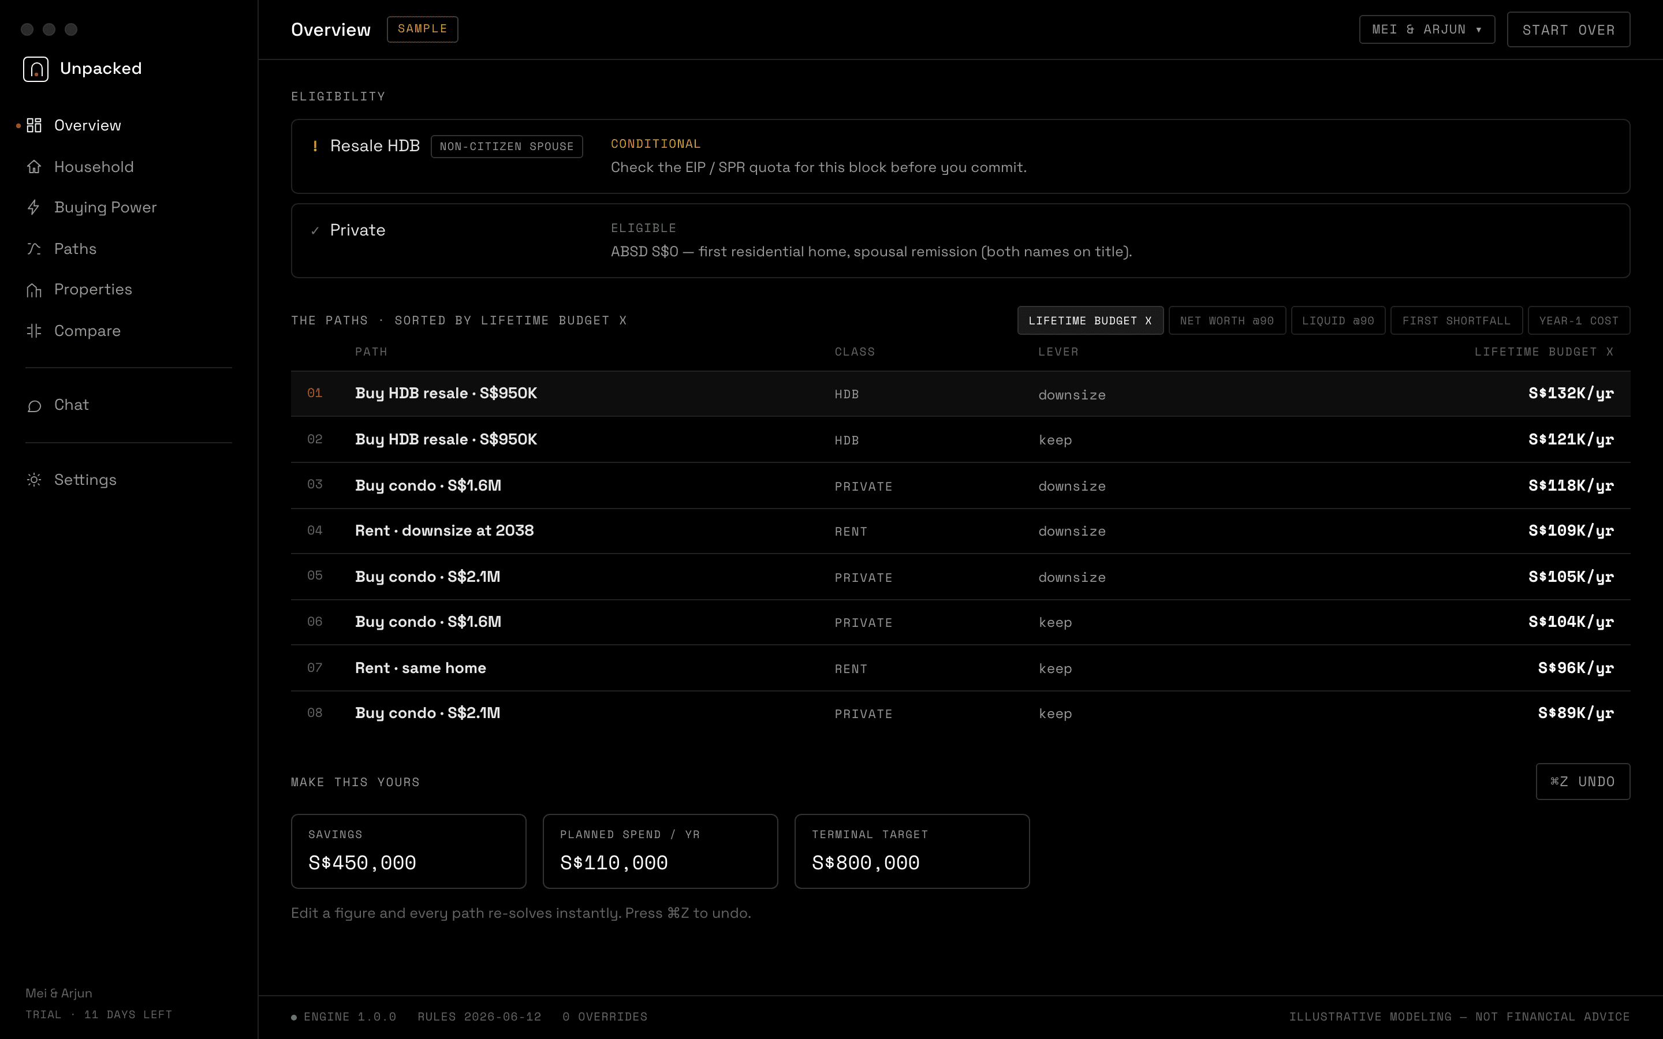Edit the Terminal Target S$800,000 field

click(912, 851)
